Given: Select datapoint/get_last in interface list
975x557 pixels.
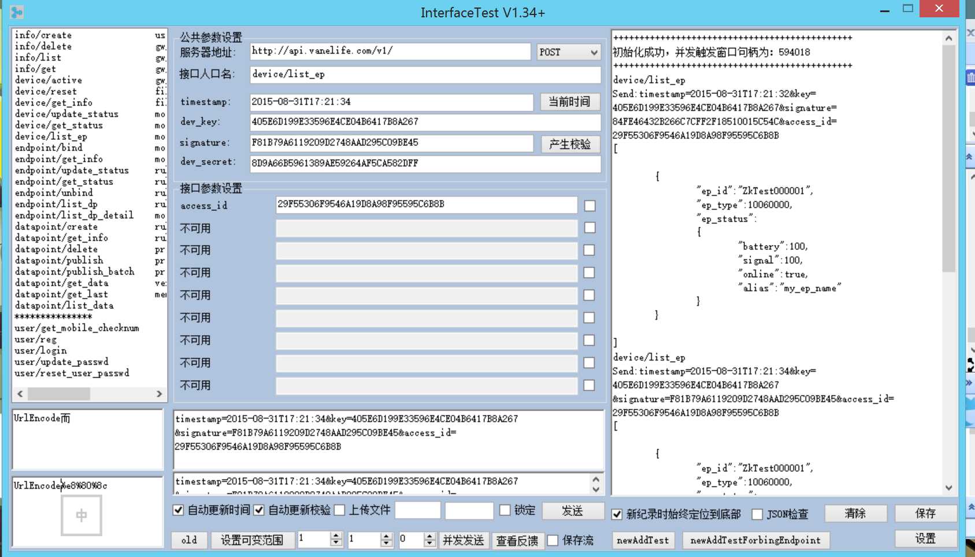Looking at the screenshot, I should [61, 294].
